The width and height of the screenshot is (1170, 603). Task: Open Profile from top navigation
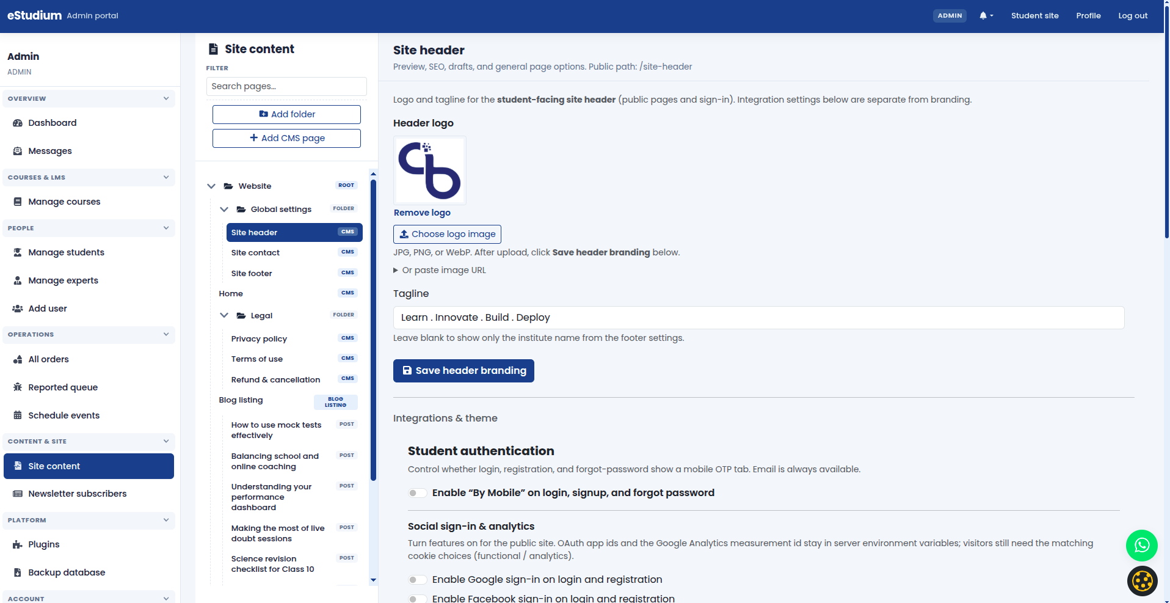pos(1088,16)
